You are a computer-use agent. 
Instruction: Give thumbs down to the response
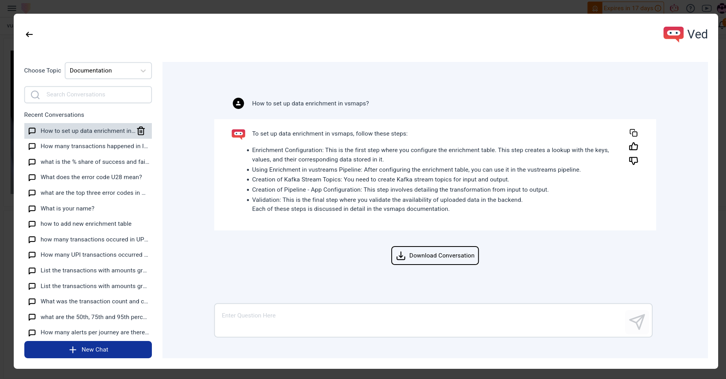point(633,161)
